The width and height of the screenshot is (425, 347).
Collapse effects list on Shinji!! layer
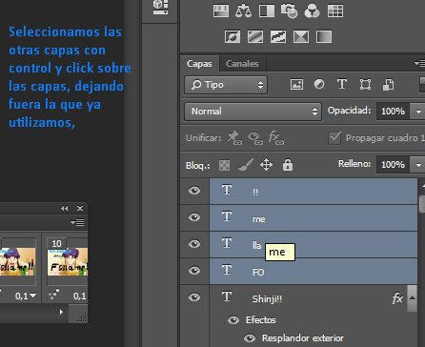click(412, 298)
